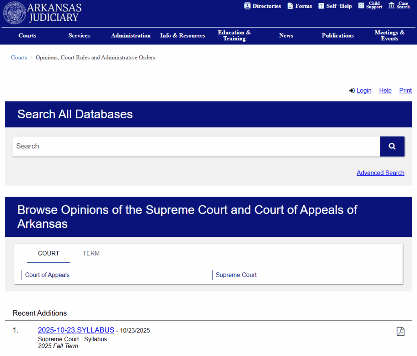
Task: Browse Court of Appeals opinions
Action: coord(47,275)
